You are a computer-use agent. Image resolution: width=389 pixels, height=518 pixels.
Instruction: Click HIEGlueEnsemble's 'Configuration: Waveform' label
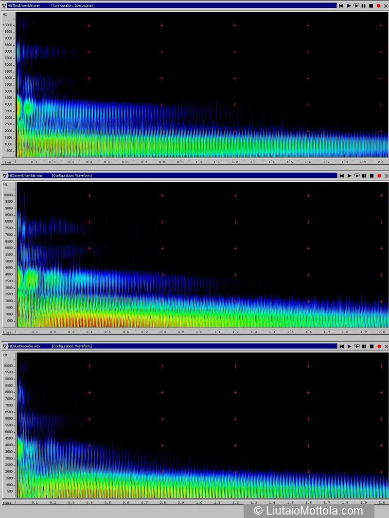[x=72, y=346]
